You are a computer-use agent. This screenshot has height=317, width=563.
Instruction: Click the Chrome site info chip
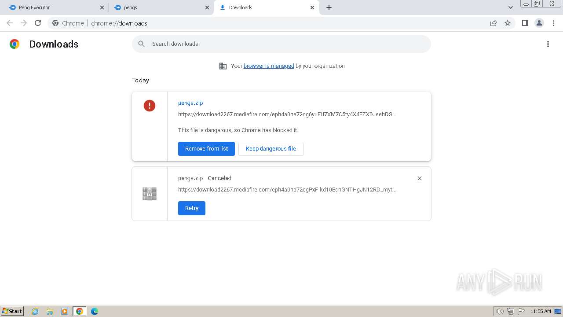click(68, 23)
